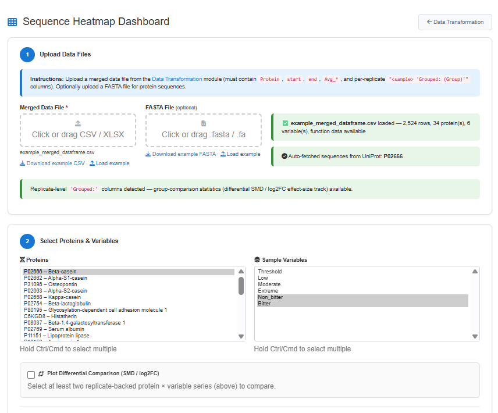This screenshot has width=498, height=413.
Task: Open the FASTA file dropzone
Action: pos(204,130)
